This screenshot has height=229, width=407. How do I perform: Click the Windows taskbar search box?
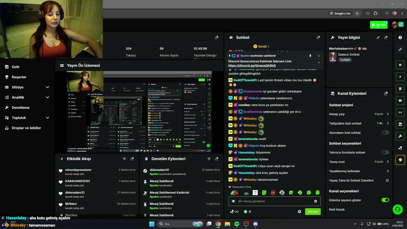tap(180, 224)
